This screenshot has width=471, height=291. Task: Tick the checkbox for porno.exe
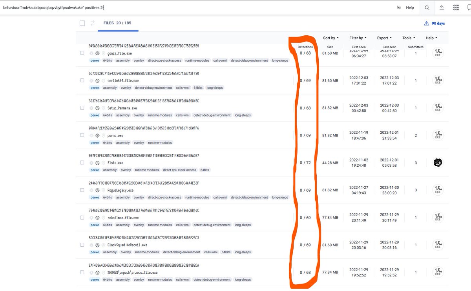82,135
